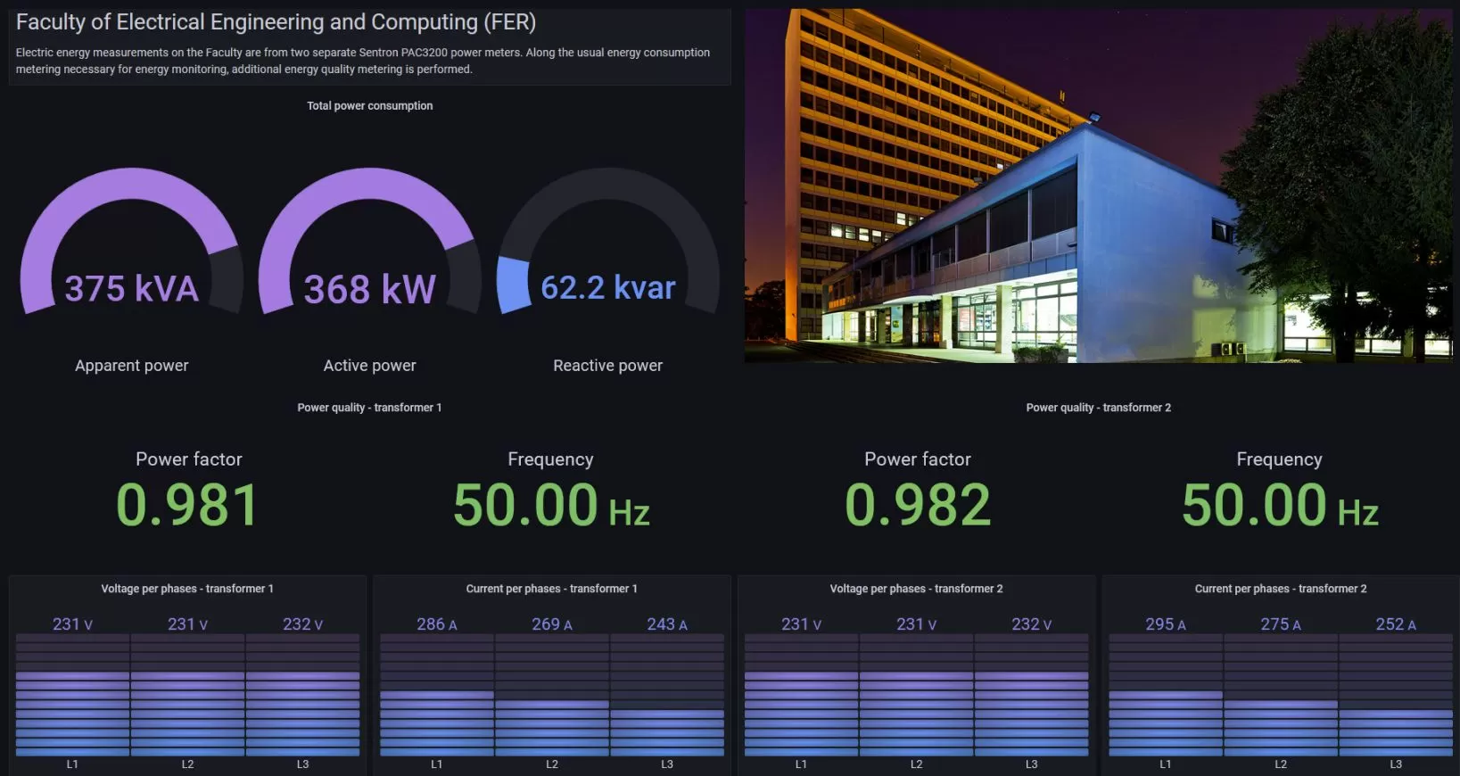Click the 275 A current value
Image resolution: width=1460 pixels, height=776 pixels.
point(1281,624)
